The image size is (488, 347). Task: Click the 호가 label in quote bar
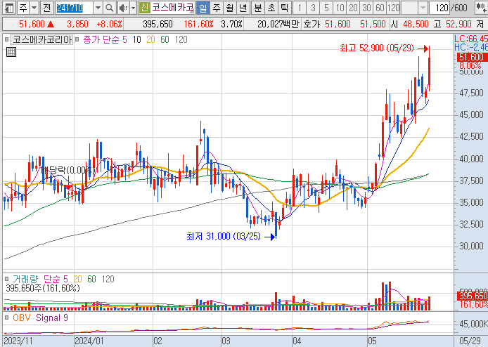pyautogui.click(x=312, y=24)
